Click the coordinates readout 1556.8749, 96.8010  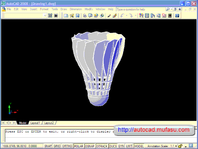click(20, 146)
